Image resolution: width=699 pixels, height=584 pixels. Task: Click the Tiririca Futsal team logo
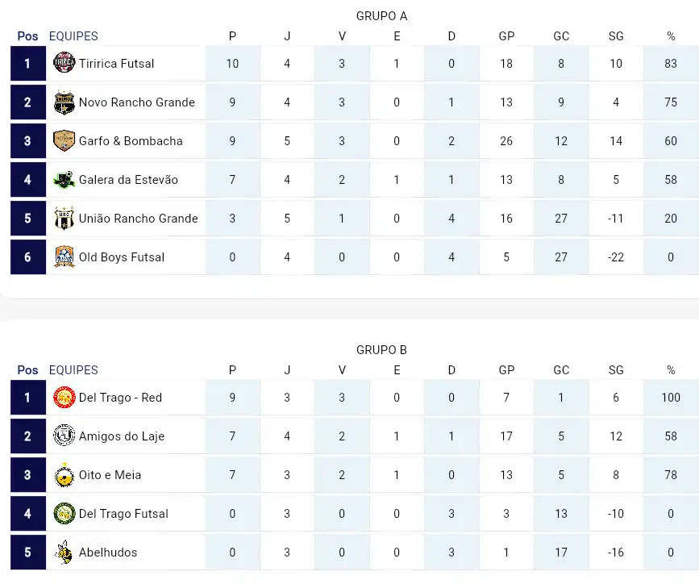coord(64,63)
